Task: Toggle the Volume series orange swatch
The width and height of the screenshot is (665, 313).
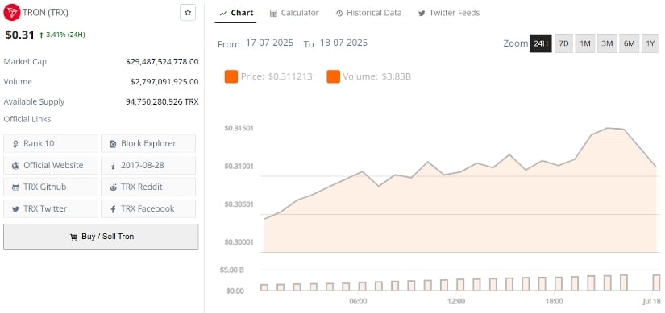Action: click(334, 76)
